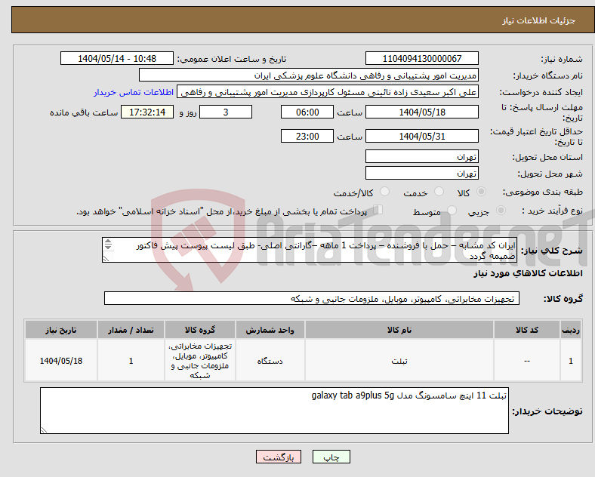Viewport: 595px width, 477px height.
Task: Click scroll up arrow in شرح کلی نیاز box
Action: [x=108, y=242]
